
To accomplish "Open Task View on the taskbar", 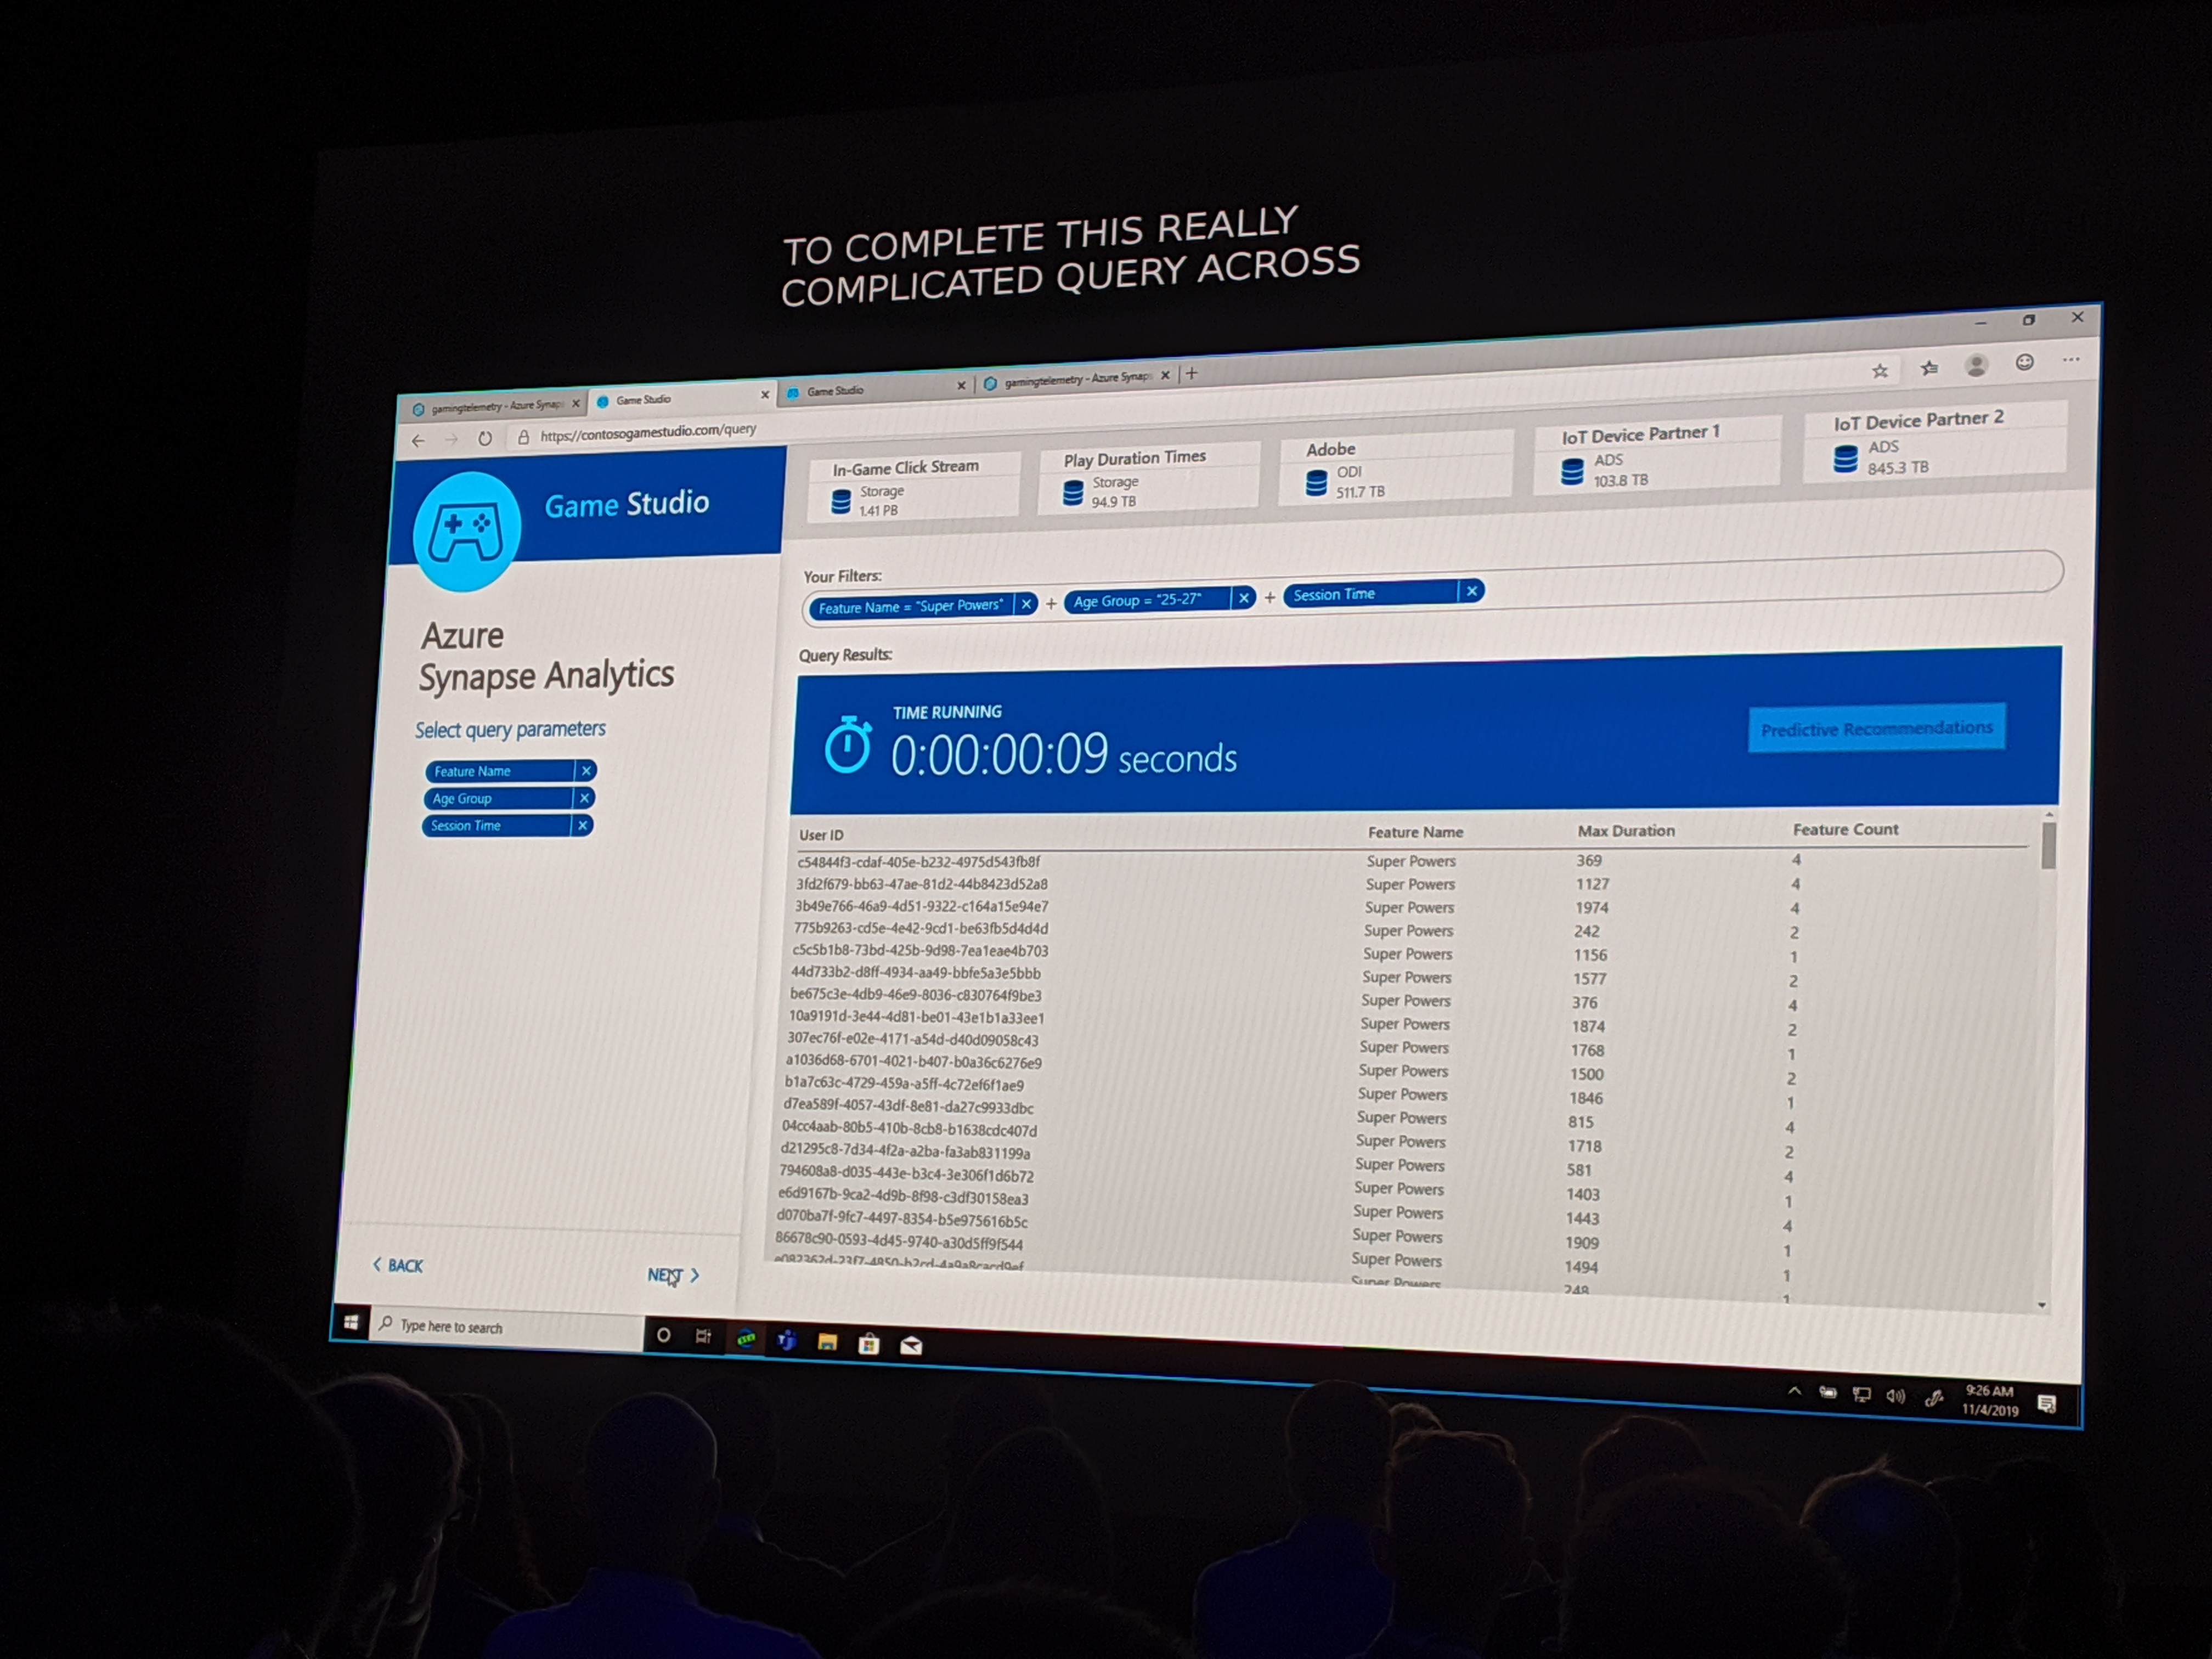I will (704, 1337).
